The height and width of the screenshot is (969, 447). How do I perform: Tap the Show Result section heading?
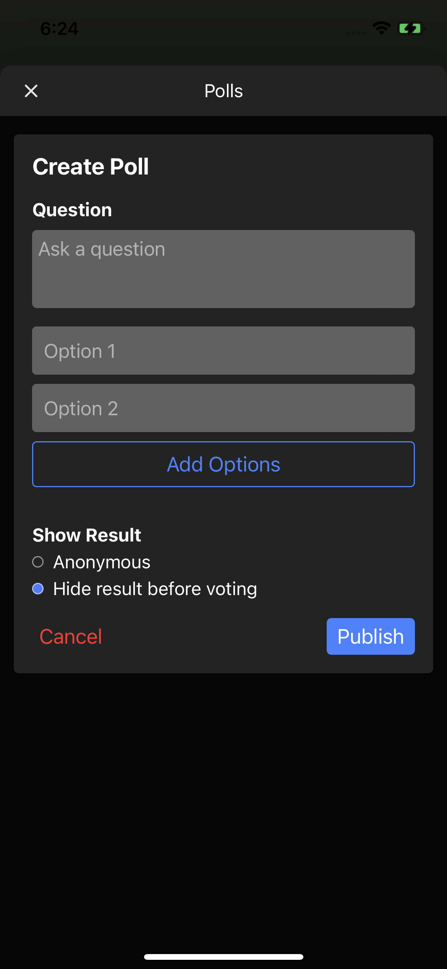[87, 535]
